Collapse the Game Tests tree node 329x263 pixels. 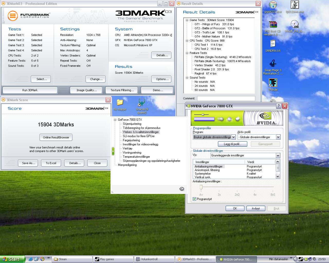click(187, 20)
